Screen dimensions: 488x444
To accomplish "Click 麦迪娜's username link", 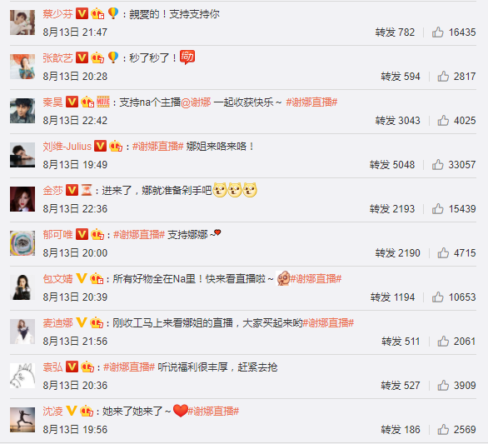I will pyautogui.click(x=58, y=323).
